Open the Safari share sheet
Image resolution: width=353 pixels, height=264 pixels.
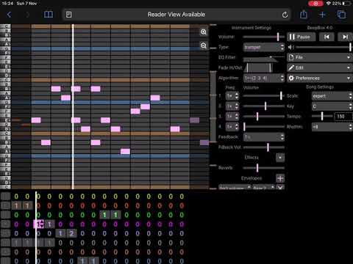coord(304,15)
